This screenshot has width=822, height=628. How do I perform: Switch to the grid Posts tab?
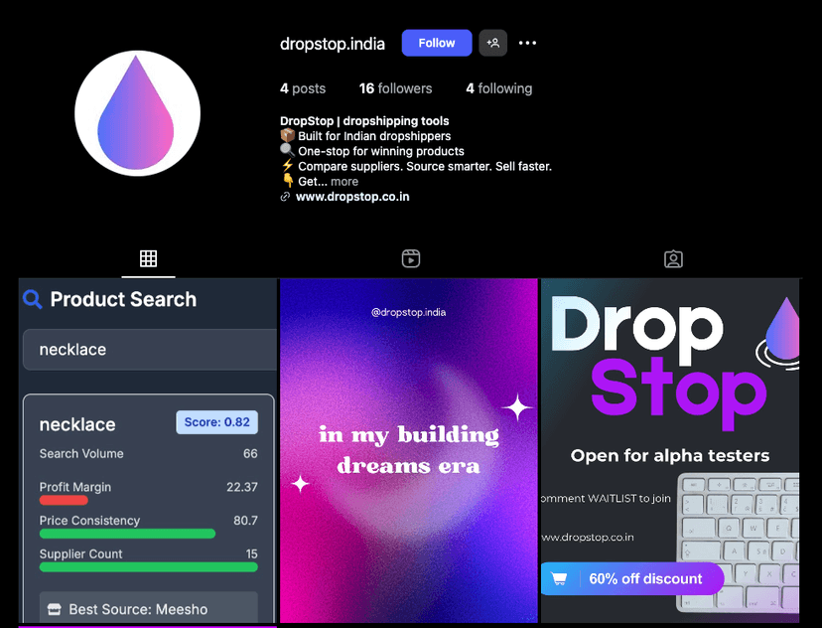[149, 258]
